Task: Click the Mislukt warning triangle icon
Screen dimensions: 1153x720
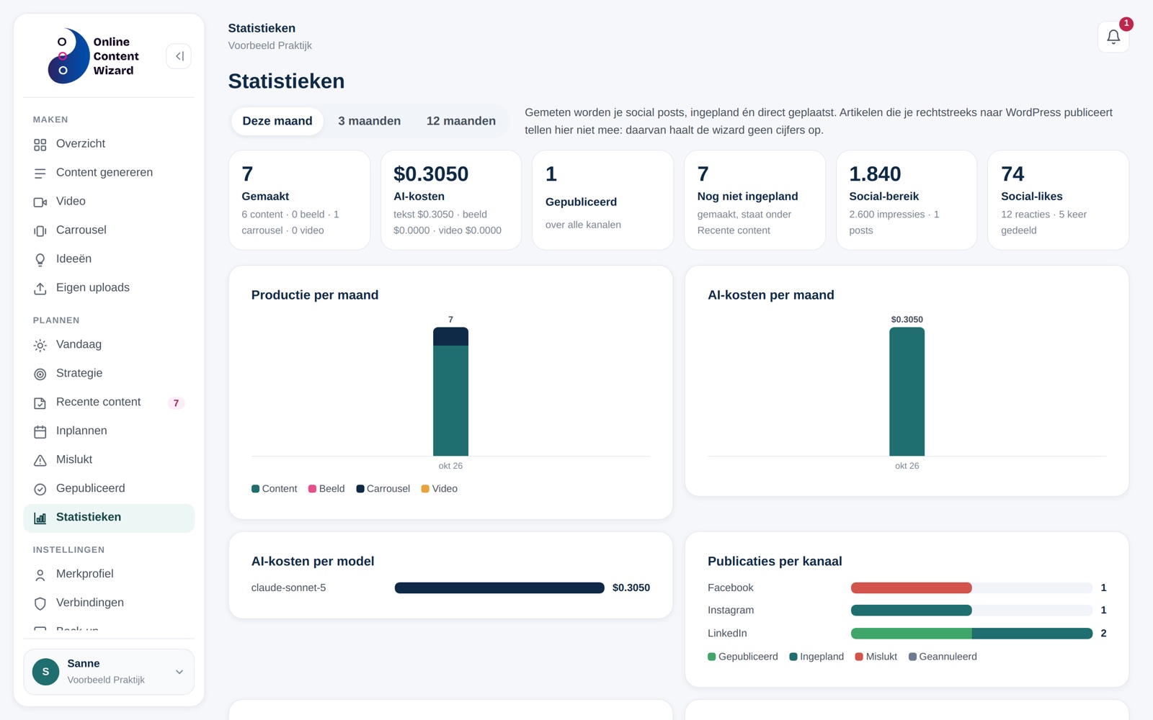Action: pos(40,461)
